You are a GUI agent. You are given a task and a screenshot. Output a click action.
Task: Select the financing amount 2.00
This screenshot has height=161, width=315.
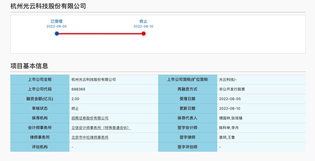point(75,99)
